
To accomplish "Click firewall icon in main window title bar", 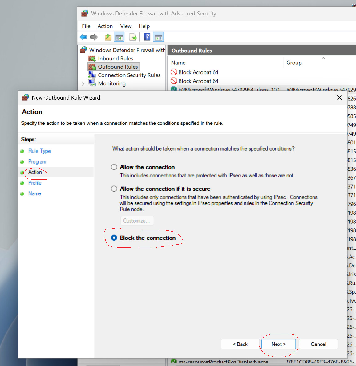I will point(85,13).
